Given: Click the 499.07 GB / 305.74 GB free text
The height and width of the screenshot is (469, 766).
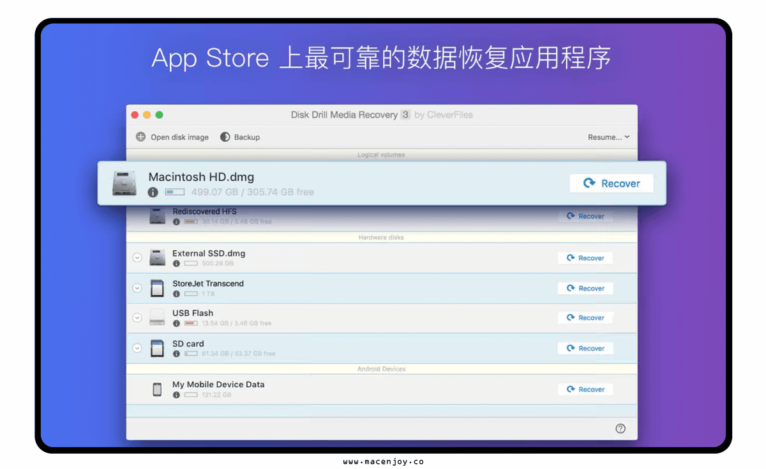Looking at the screenshot, I should click(x=253, y=192).
